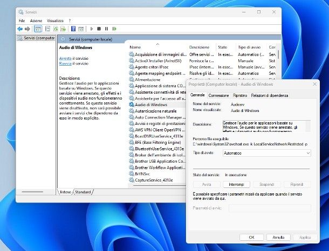The width and height of the screenshot is (329, 251).
Task: Select Servizi (computer locale) in the tree
Action: [x=37, y=38]
